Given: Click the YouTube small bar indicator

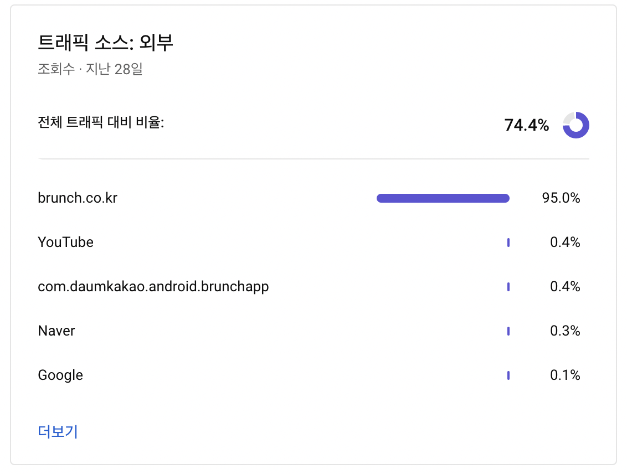Looking at the screenshot, I should 508,243.
